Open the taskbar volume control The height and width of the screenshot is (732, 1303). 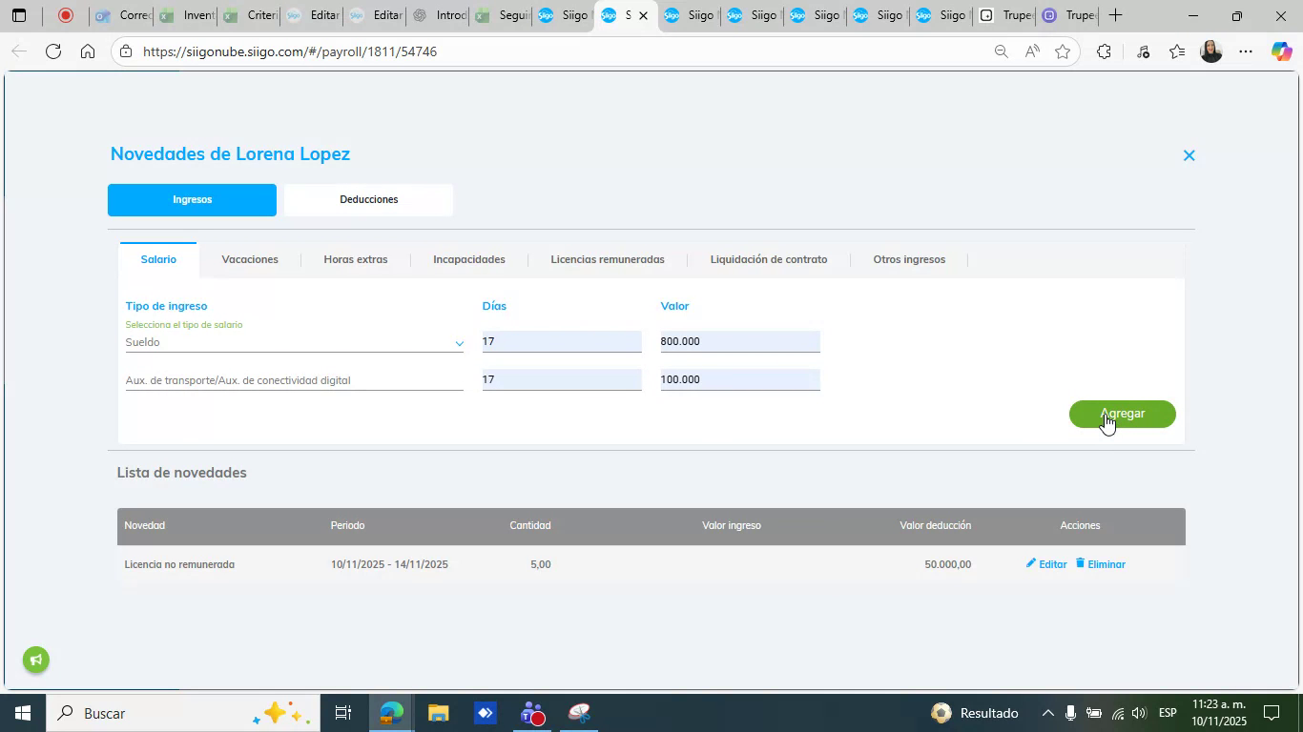tap(1139, 713)
